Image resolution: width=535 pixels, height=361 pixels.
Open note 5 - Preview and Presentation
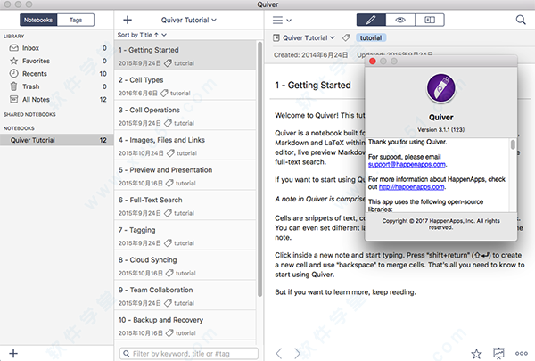[185, 176]
